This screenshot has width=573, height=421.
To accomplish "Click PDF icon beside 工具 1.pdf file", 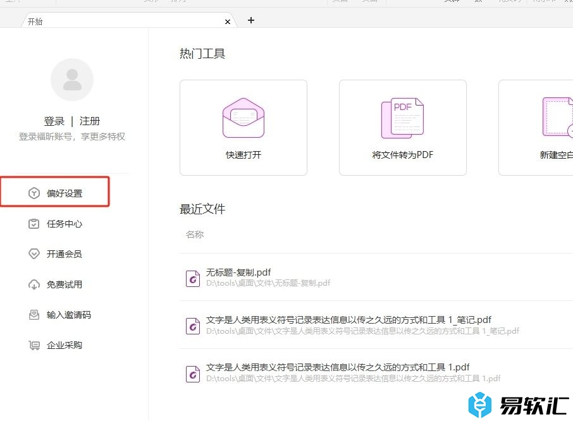I will pyautogui.click(x=193, y=374).
